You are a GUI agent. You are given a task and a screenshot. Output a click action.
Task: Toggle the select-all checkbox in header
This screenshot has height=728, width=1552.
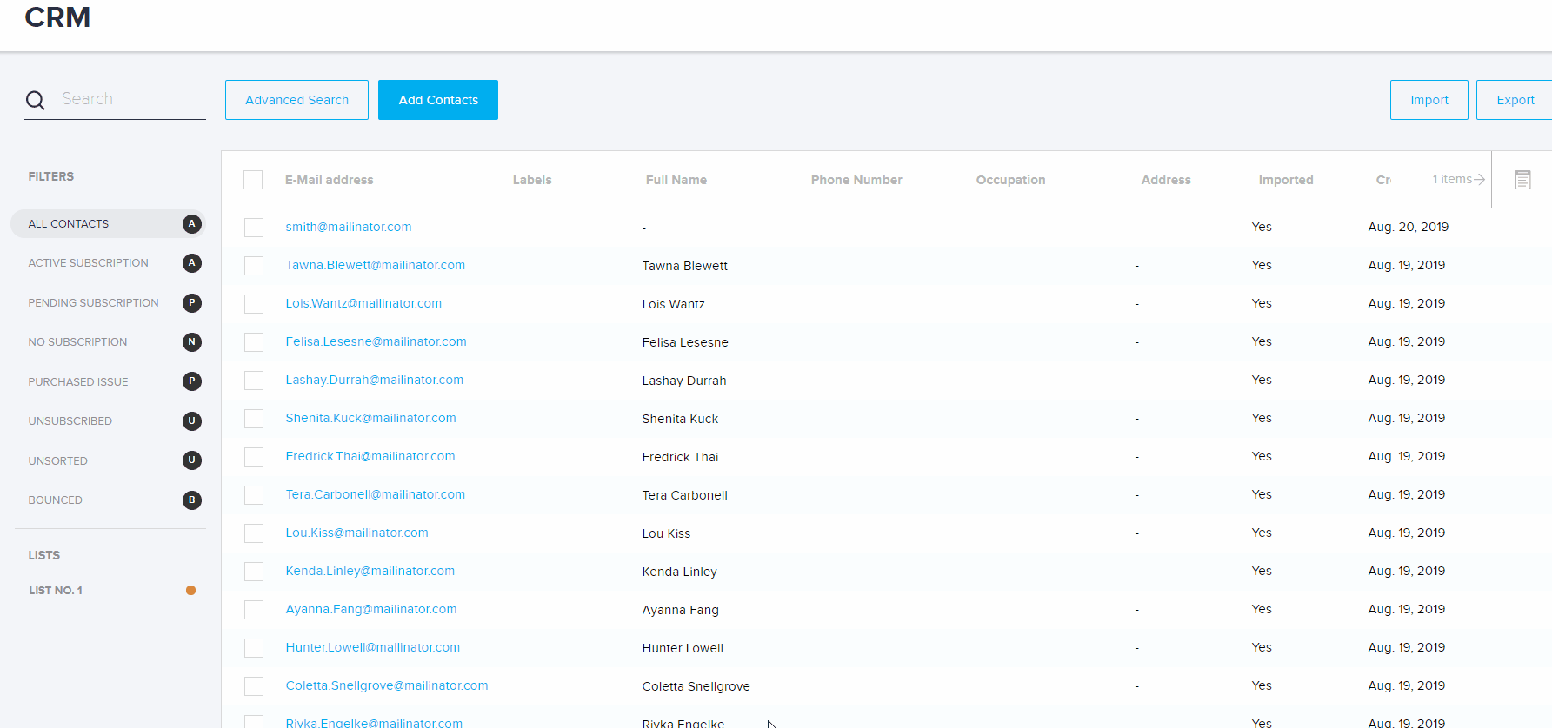point(253,180)
